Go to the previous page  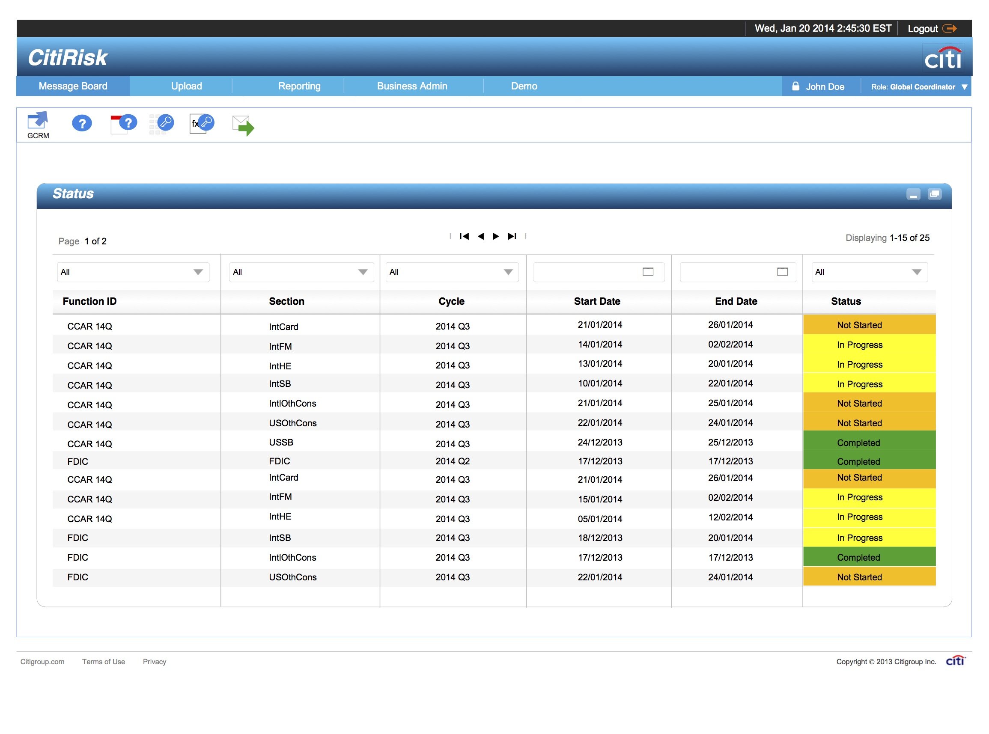480,236
